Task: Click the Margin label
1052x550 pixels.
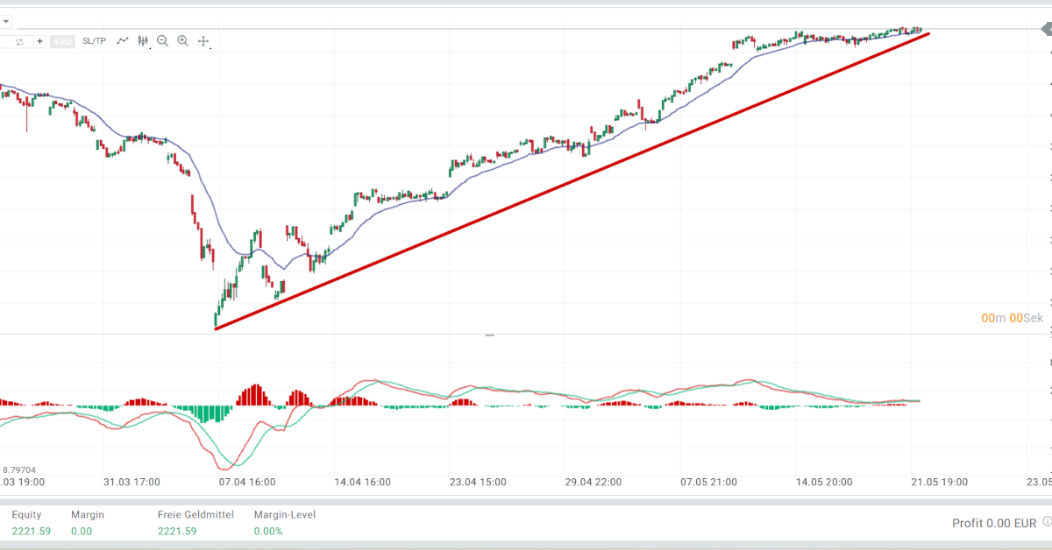Action: (88, 515)
